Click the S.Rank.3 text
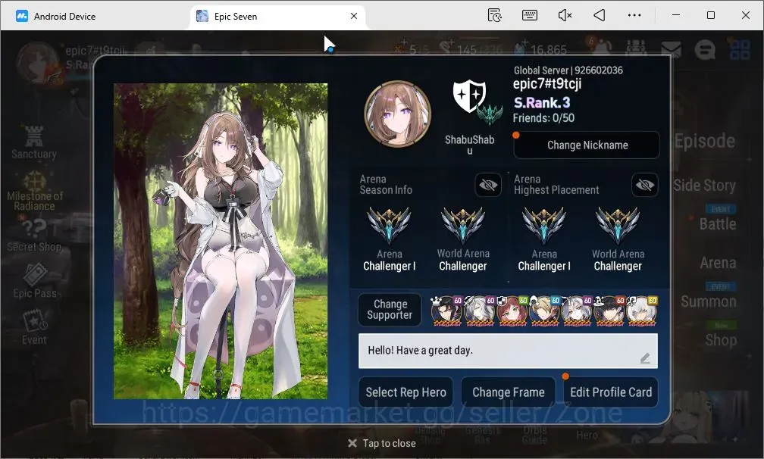 coord(542,103)
